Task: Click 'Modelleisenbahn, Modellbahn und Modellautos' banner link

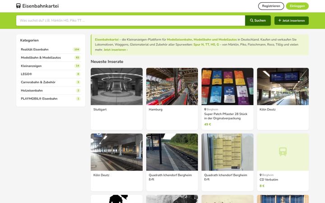Action: pyautogui.click(x=202, y=40)
